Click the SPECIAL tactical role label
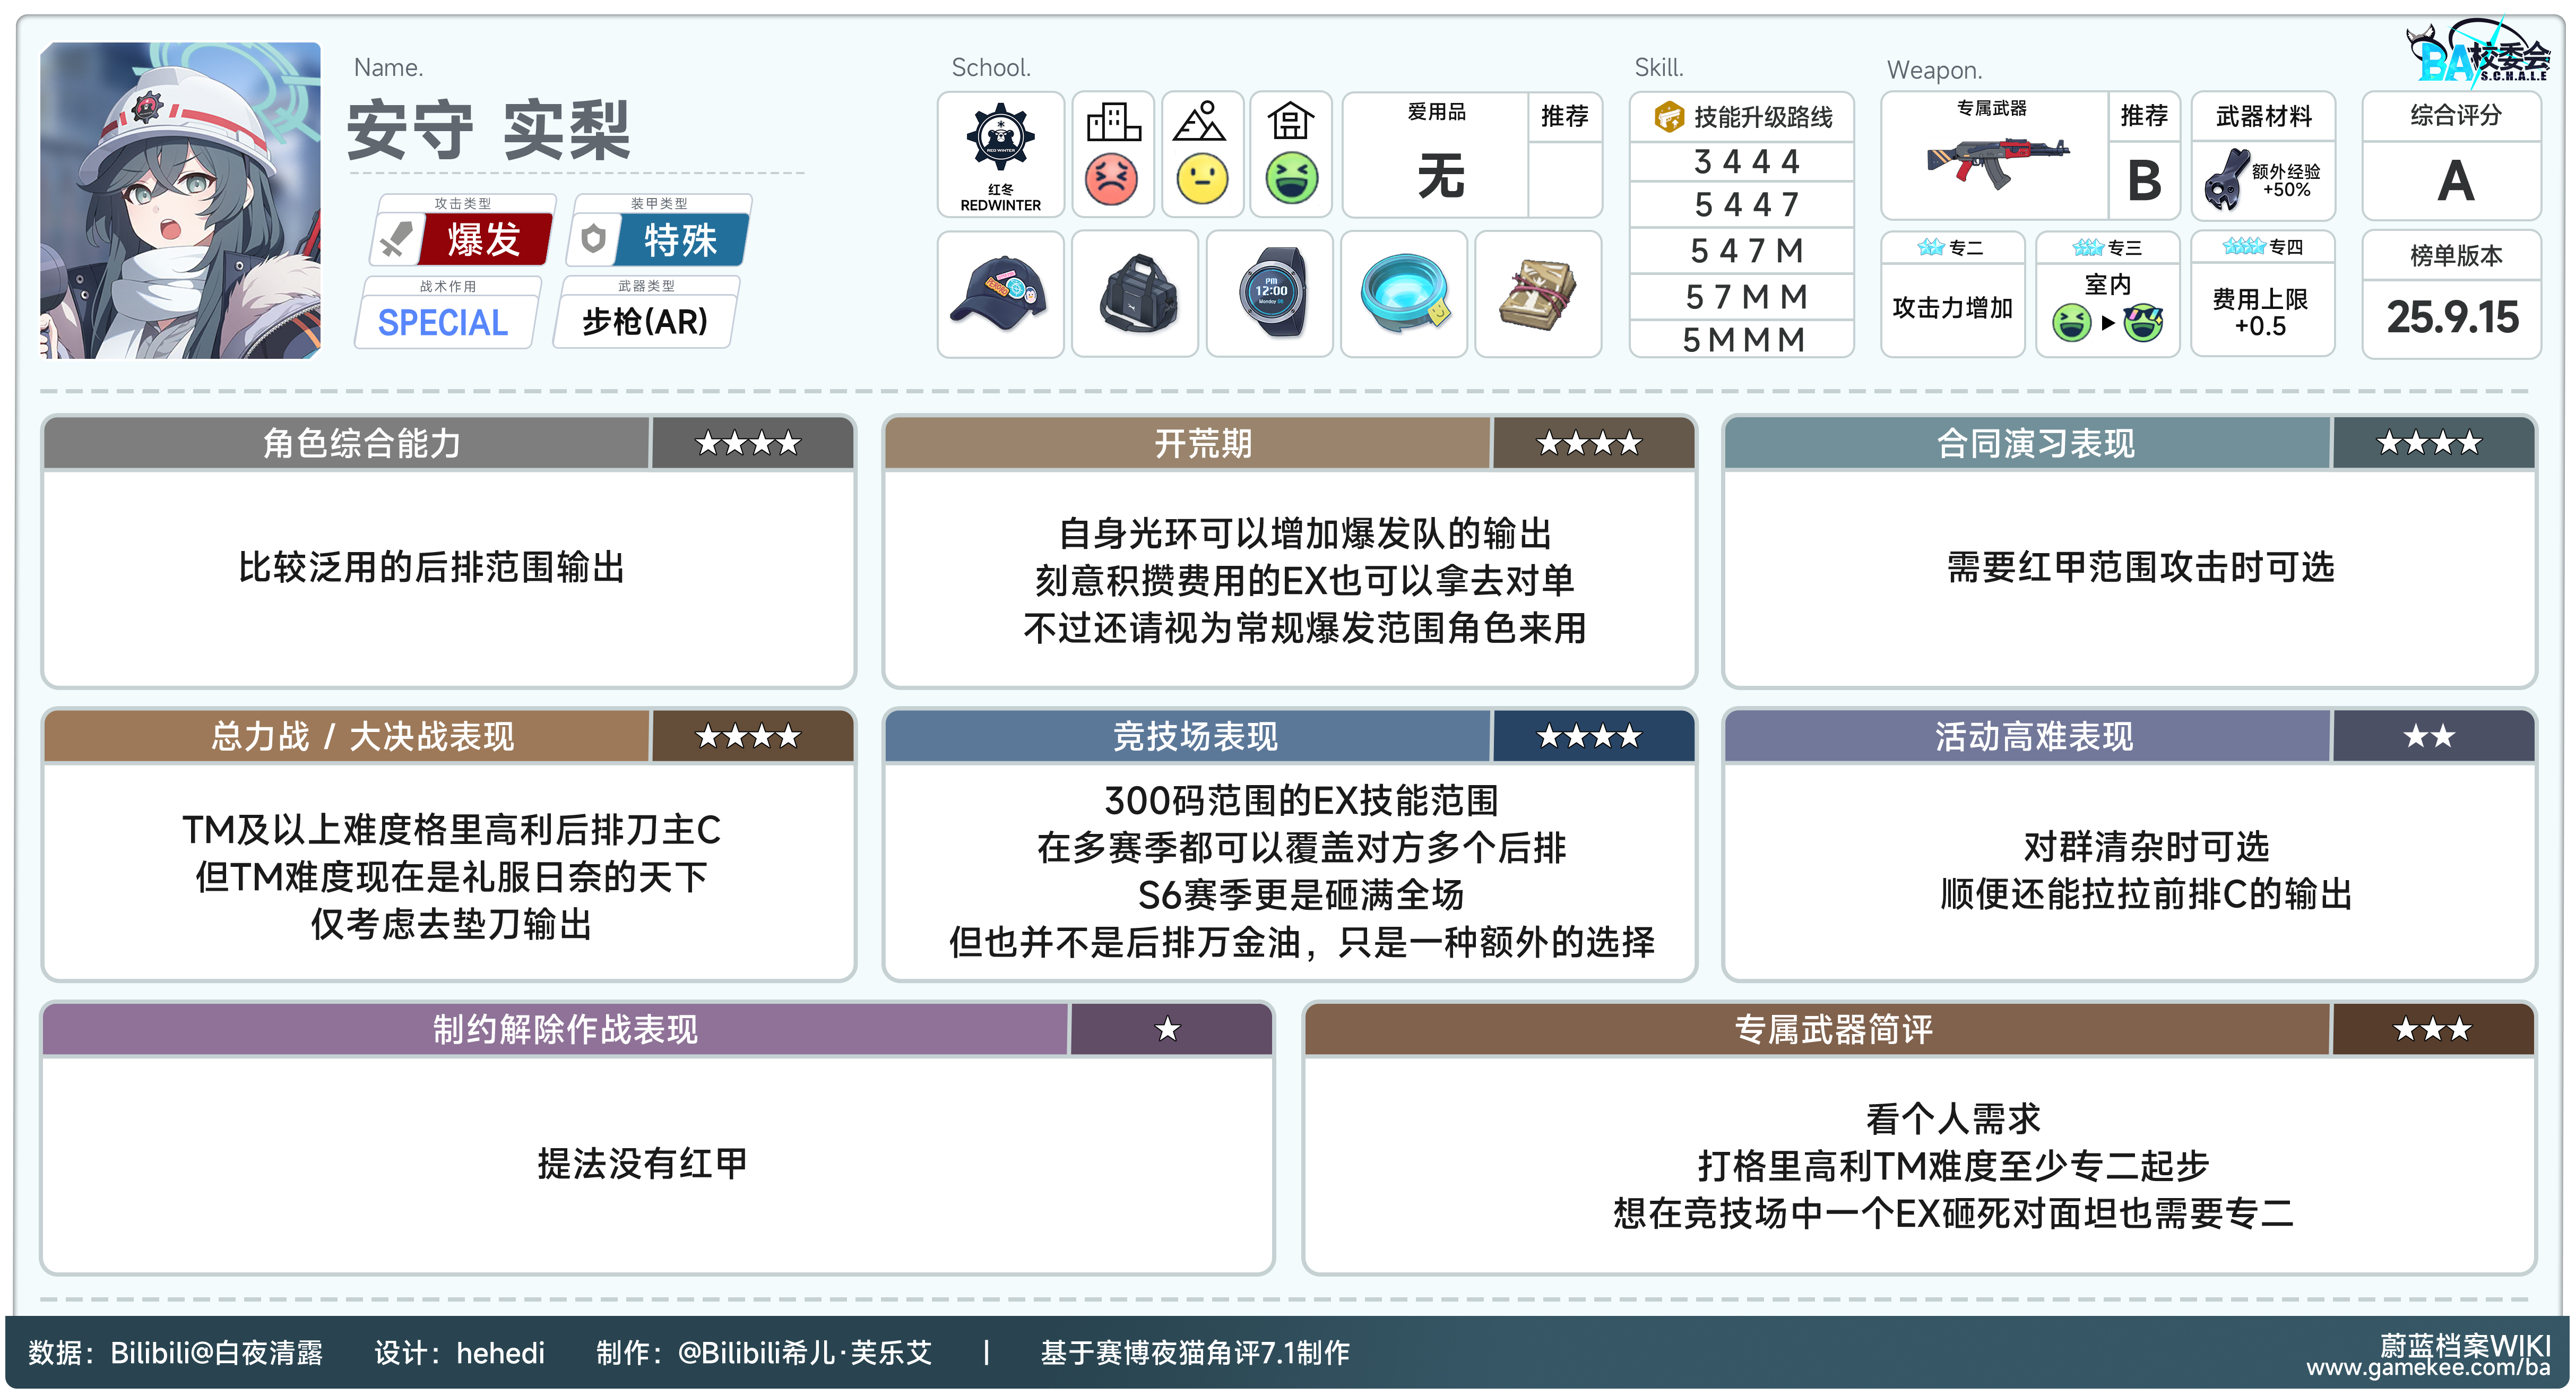The image size is (2576, 1395). pos(443,322)
